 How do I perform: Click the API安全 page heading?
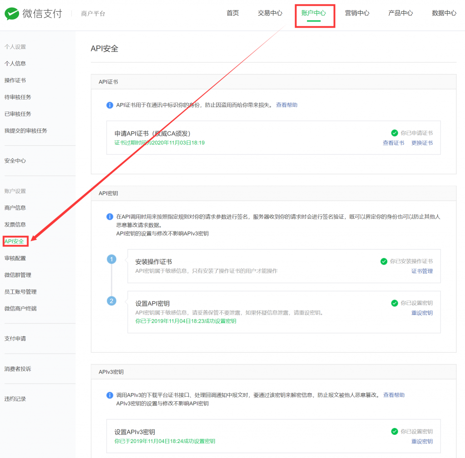point(104,49)
